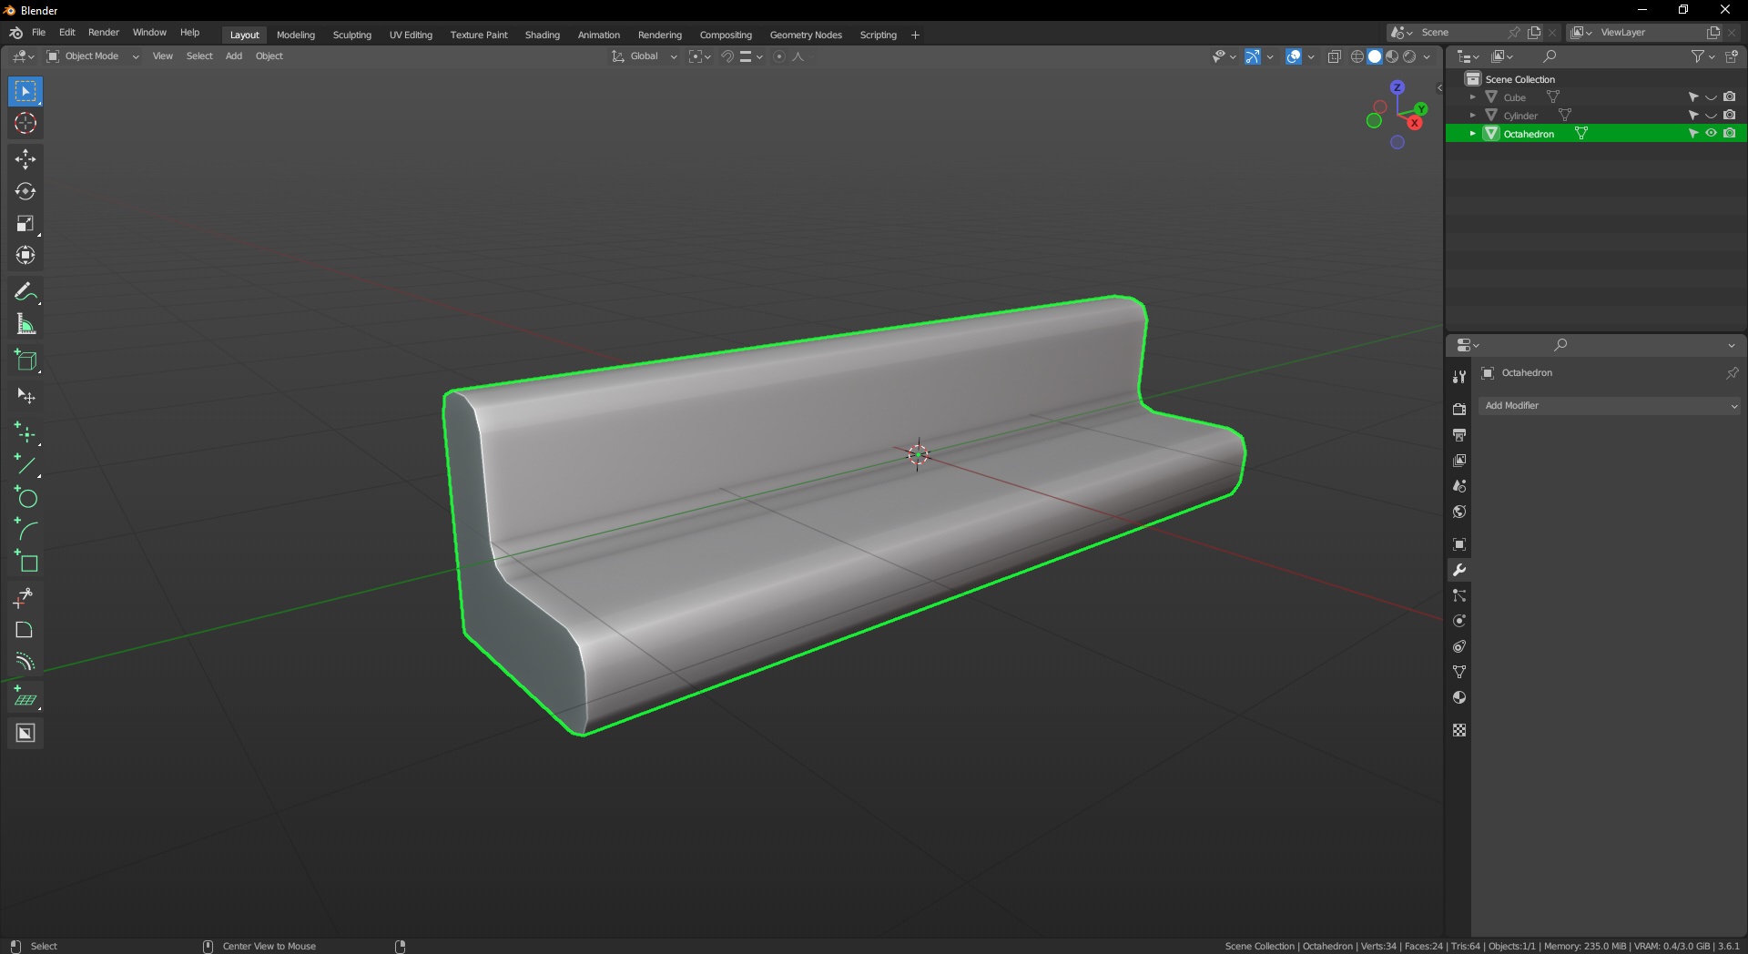Open the Object Mode dropdown
The width and height of the screenshot is (1748, 954).
point(93,56)
